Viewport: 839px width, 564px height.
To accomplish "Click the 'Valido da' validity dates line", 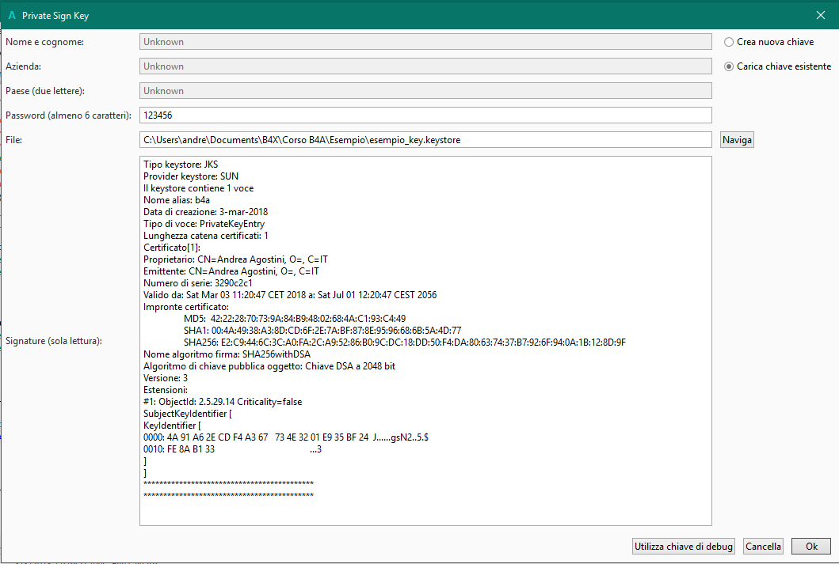I will pyautogui.click(x=290, y=295).
